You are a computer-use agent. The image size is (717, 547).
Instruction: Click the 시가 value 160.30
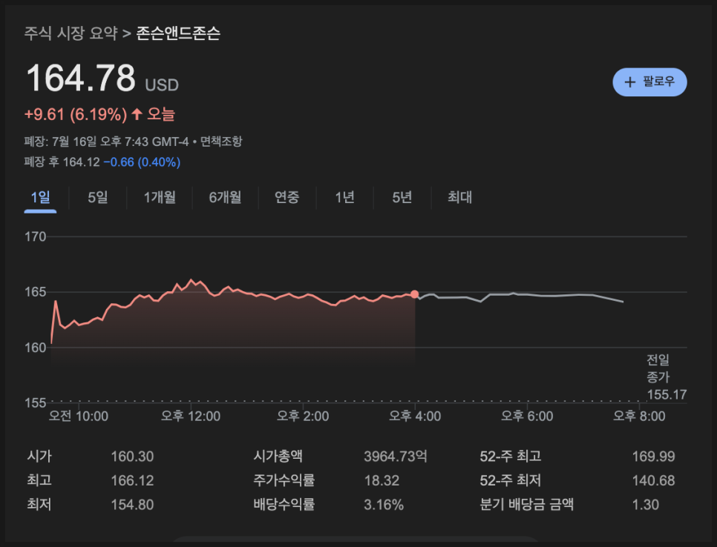click(x=132, y=456)
